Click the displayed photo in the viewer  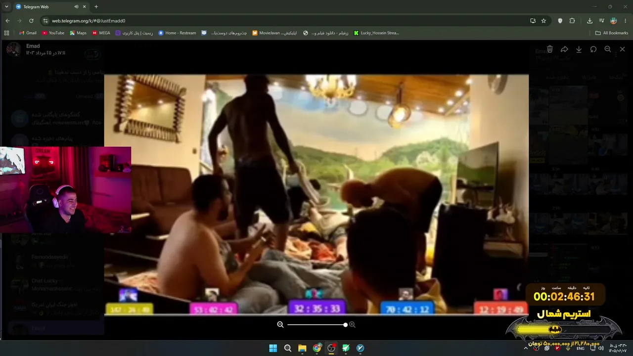pos(316,194)
